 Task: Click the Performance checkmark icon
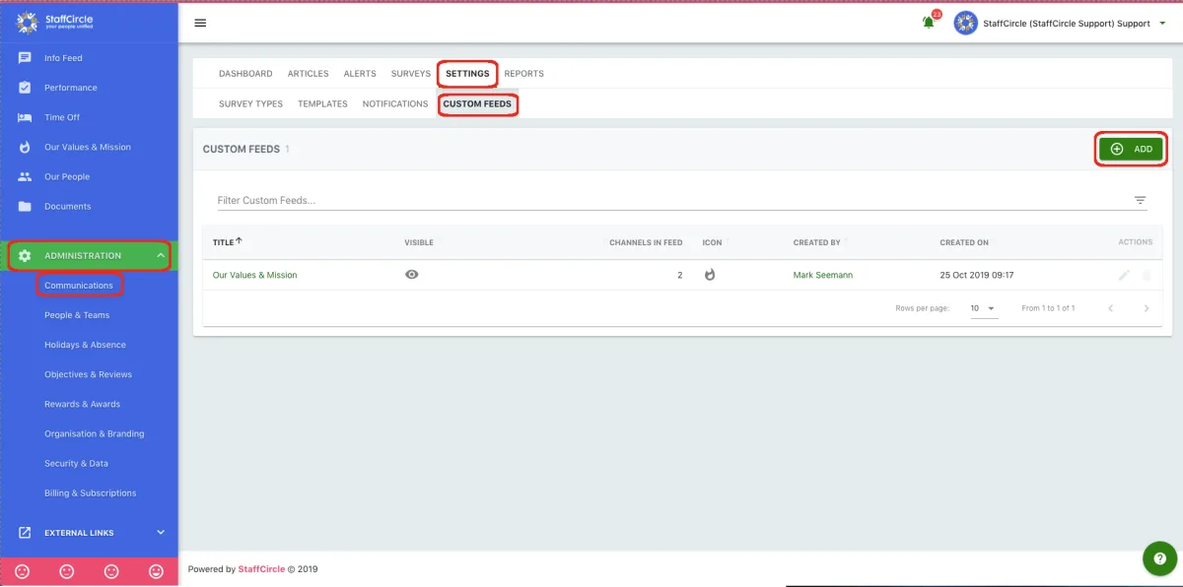pos(25,88)
